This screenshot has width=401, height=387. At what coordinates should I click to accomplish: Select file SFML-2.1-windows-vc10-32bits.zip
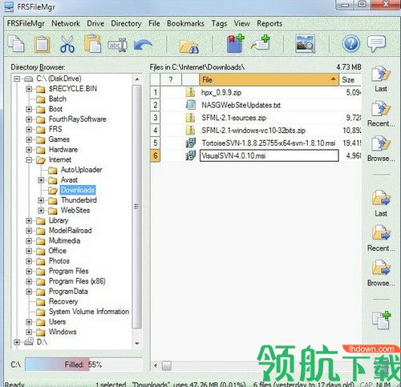pos(253,131)
